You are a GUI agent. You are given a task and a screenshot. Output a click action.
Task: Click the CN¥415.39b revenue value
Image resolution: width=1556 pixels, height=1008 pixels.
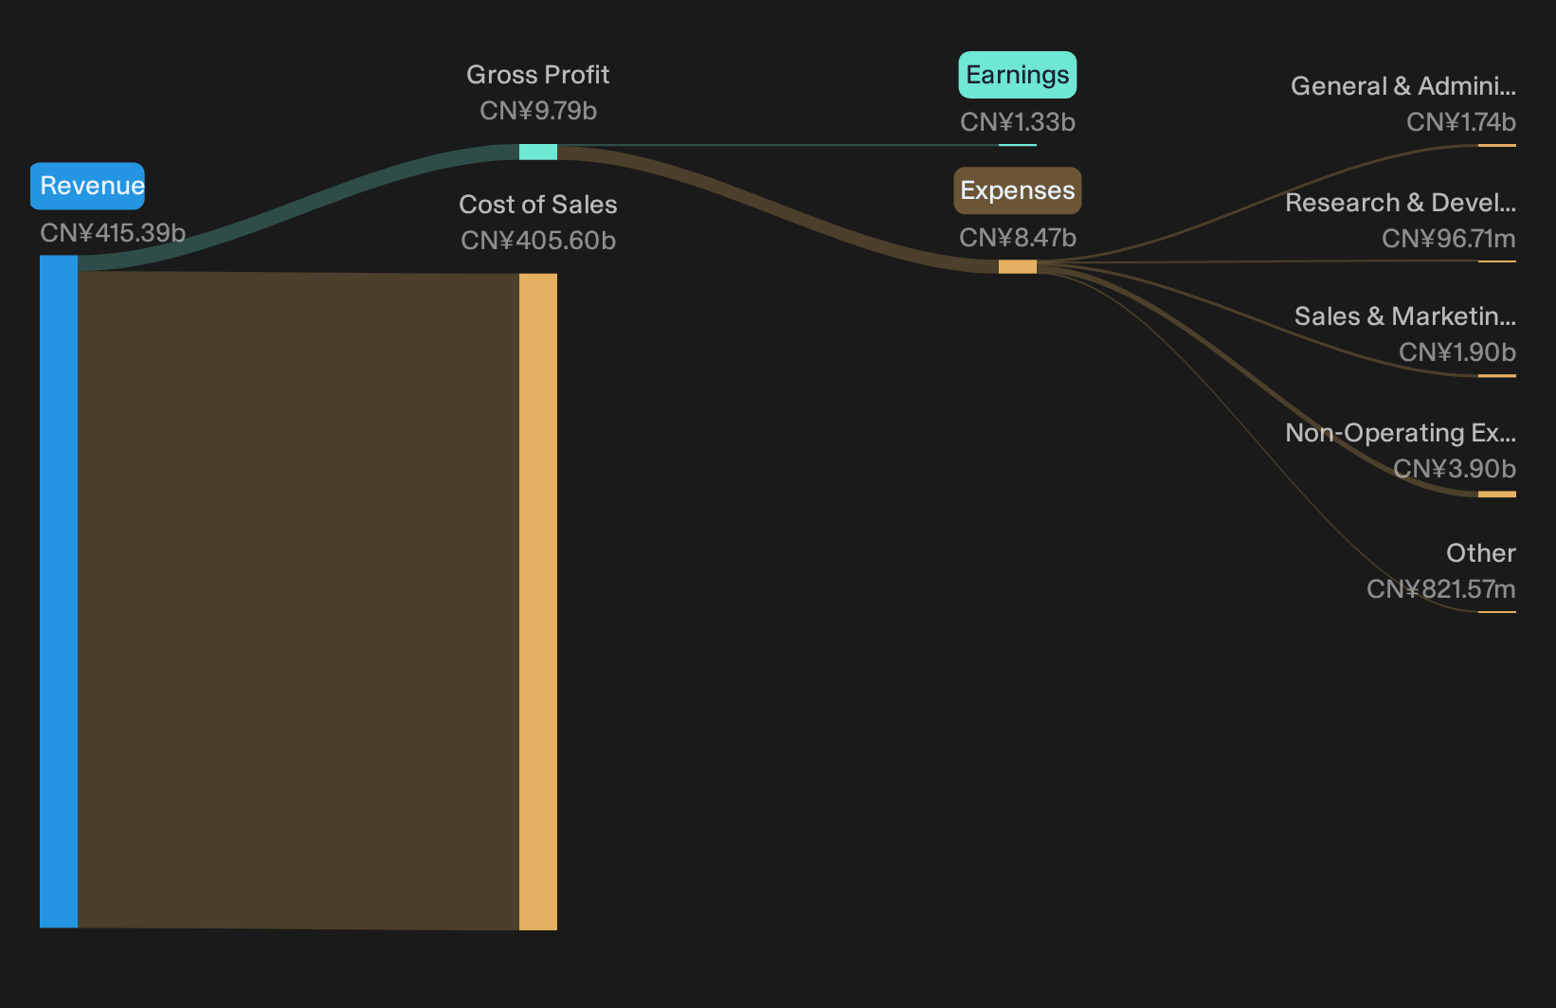113,233
